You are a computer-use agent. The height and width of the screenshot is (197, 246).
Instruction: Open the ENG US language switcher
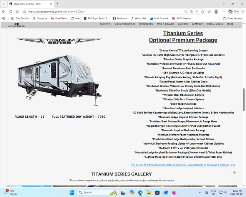[214, 192]
